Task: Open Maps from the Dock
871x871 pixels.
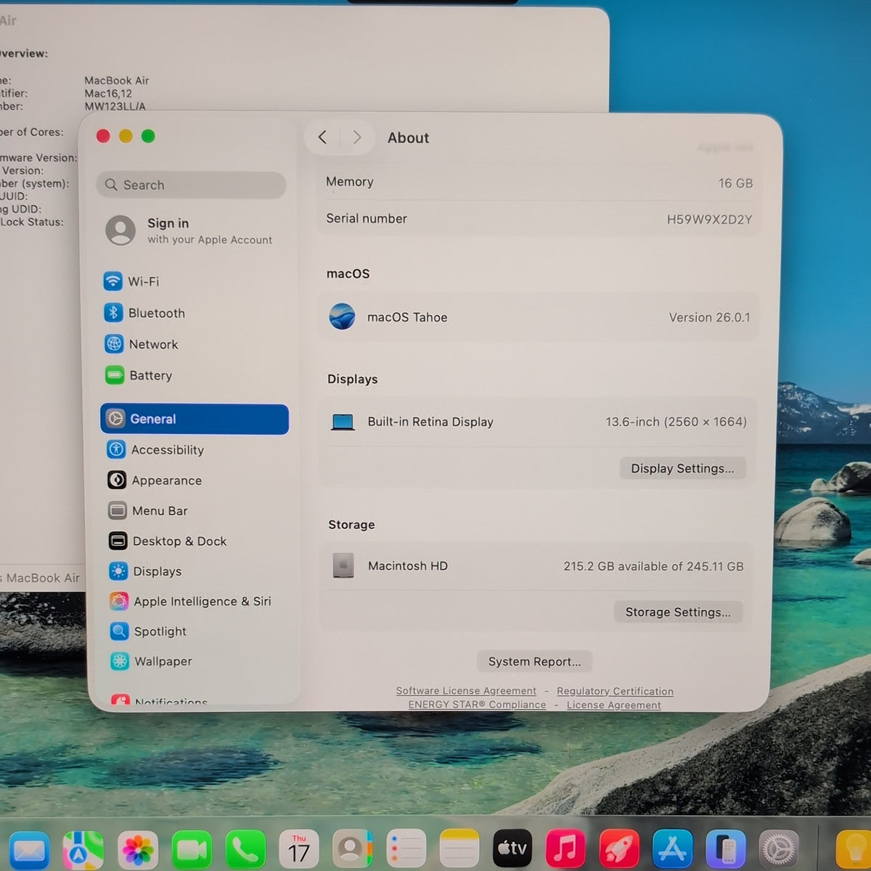Action: (83, 850)
